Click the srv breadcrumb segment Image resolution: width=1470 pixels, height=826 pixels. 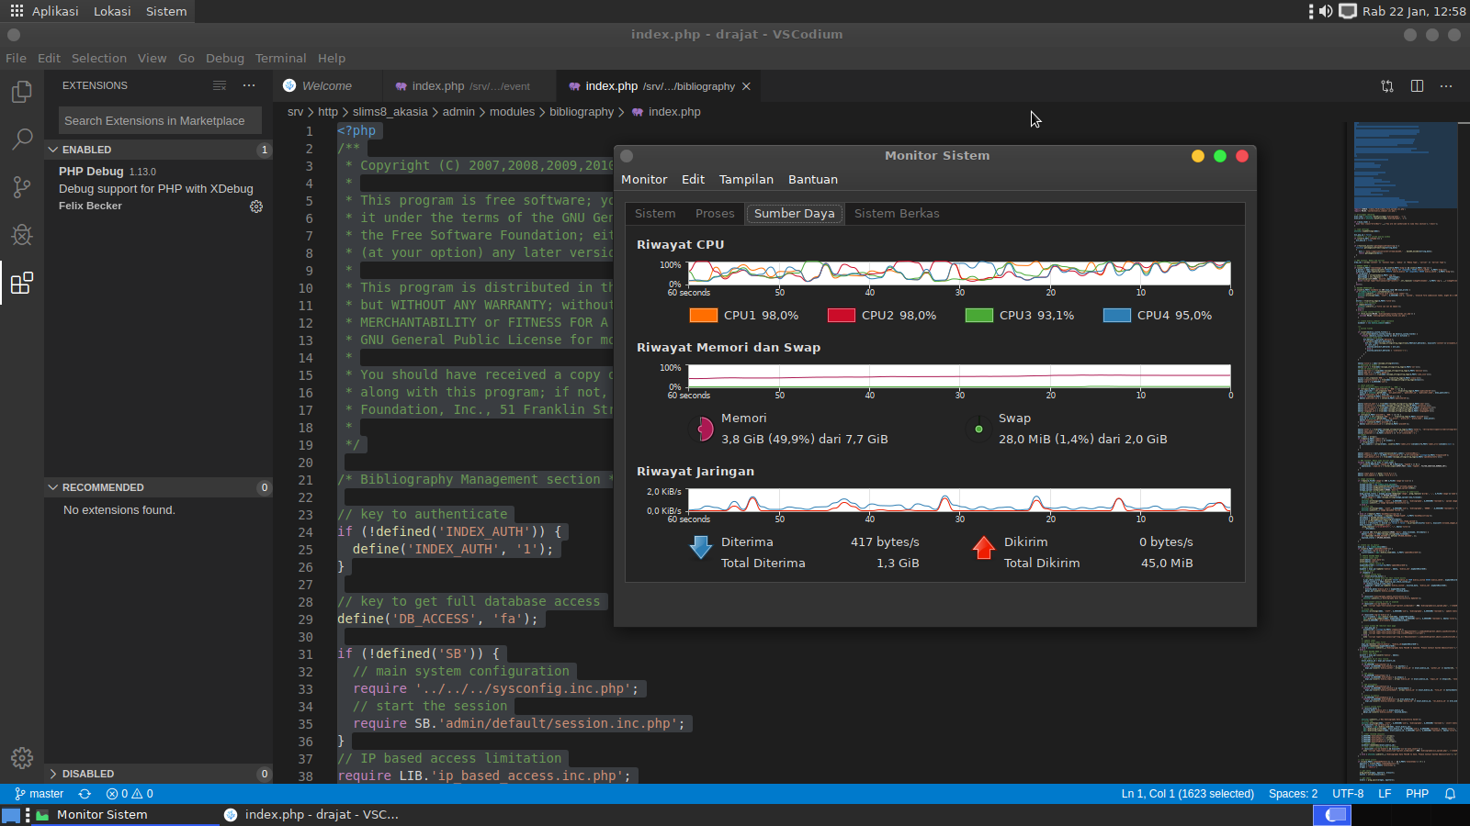click(x=295, y=112)
